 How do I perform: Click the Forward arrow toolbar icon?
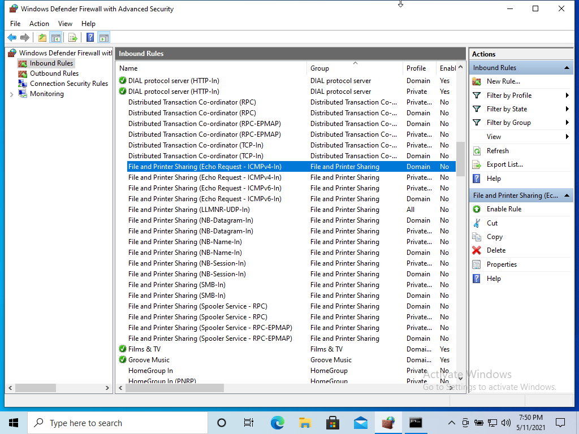pos(25,37)
